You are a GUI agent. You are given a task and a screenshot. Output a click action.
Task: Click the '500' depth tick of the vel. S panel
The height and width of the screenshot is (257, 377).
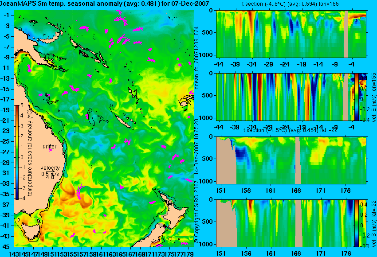208,221
